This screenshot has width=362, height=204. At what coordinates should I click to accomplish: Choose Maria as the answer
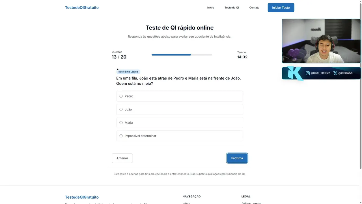tap(180, 123)
